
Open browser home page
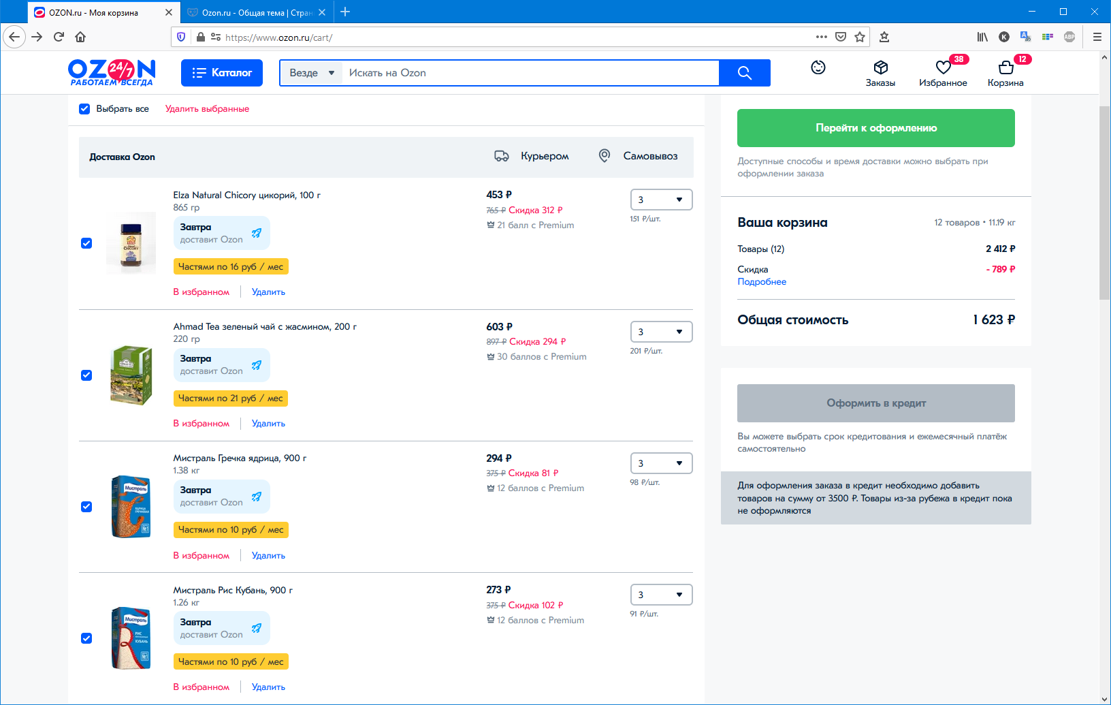pos(80,37)
